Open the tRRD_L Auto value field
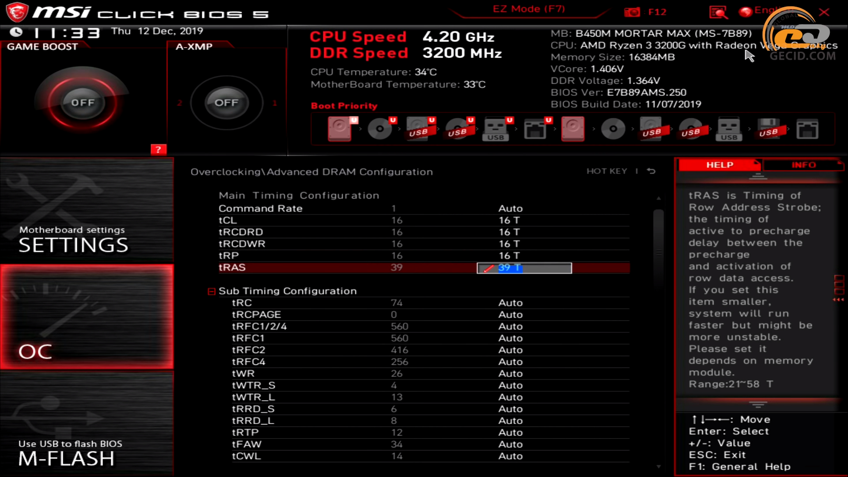 point(511,420)
